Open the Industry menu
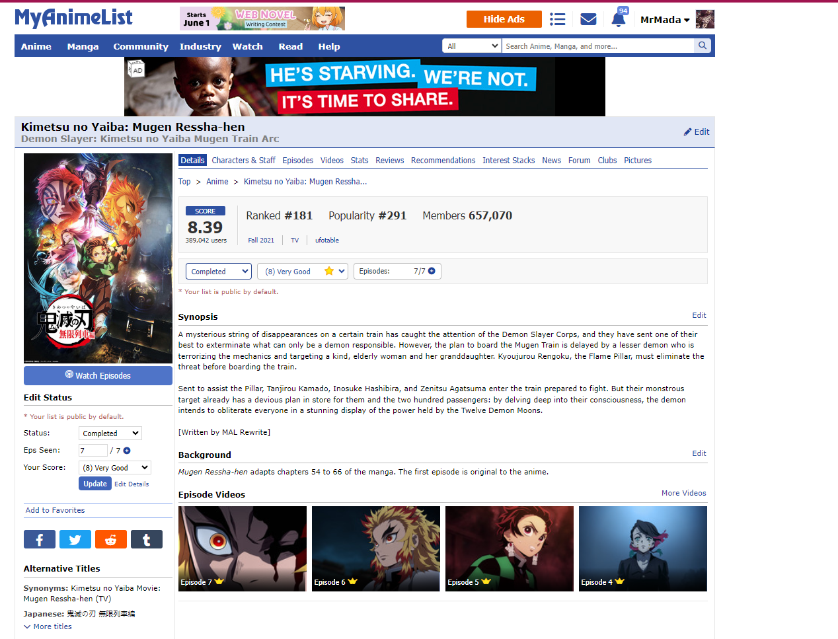Image resolution: width=838 pixels, height=639 pixels. (x=200, y=46)
